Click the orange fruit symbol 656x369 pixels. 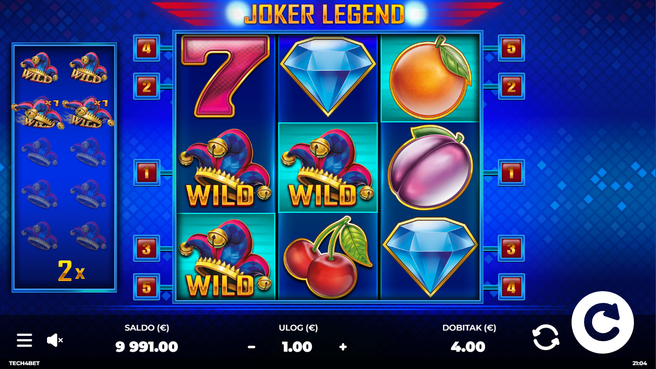click(430, 77)
